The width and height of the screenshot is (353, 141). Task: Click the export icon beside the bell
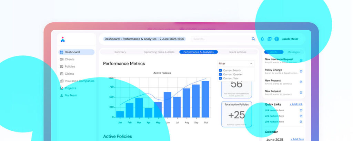point(270,39)
